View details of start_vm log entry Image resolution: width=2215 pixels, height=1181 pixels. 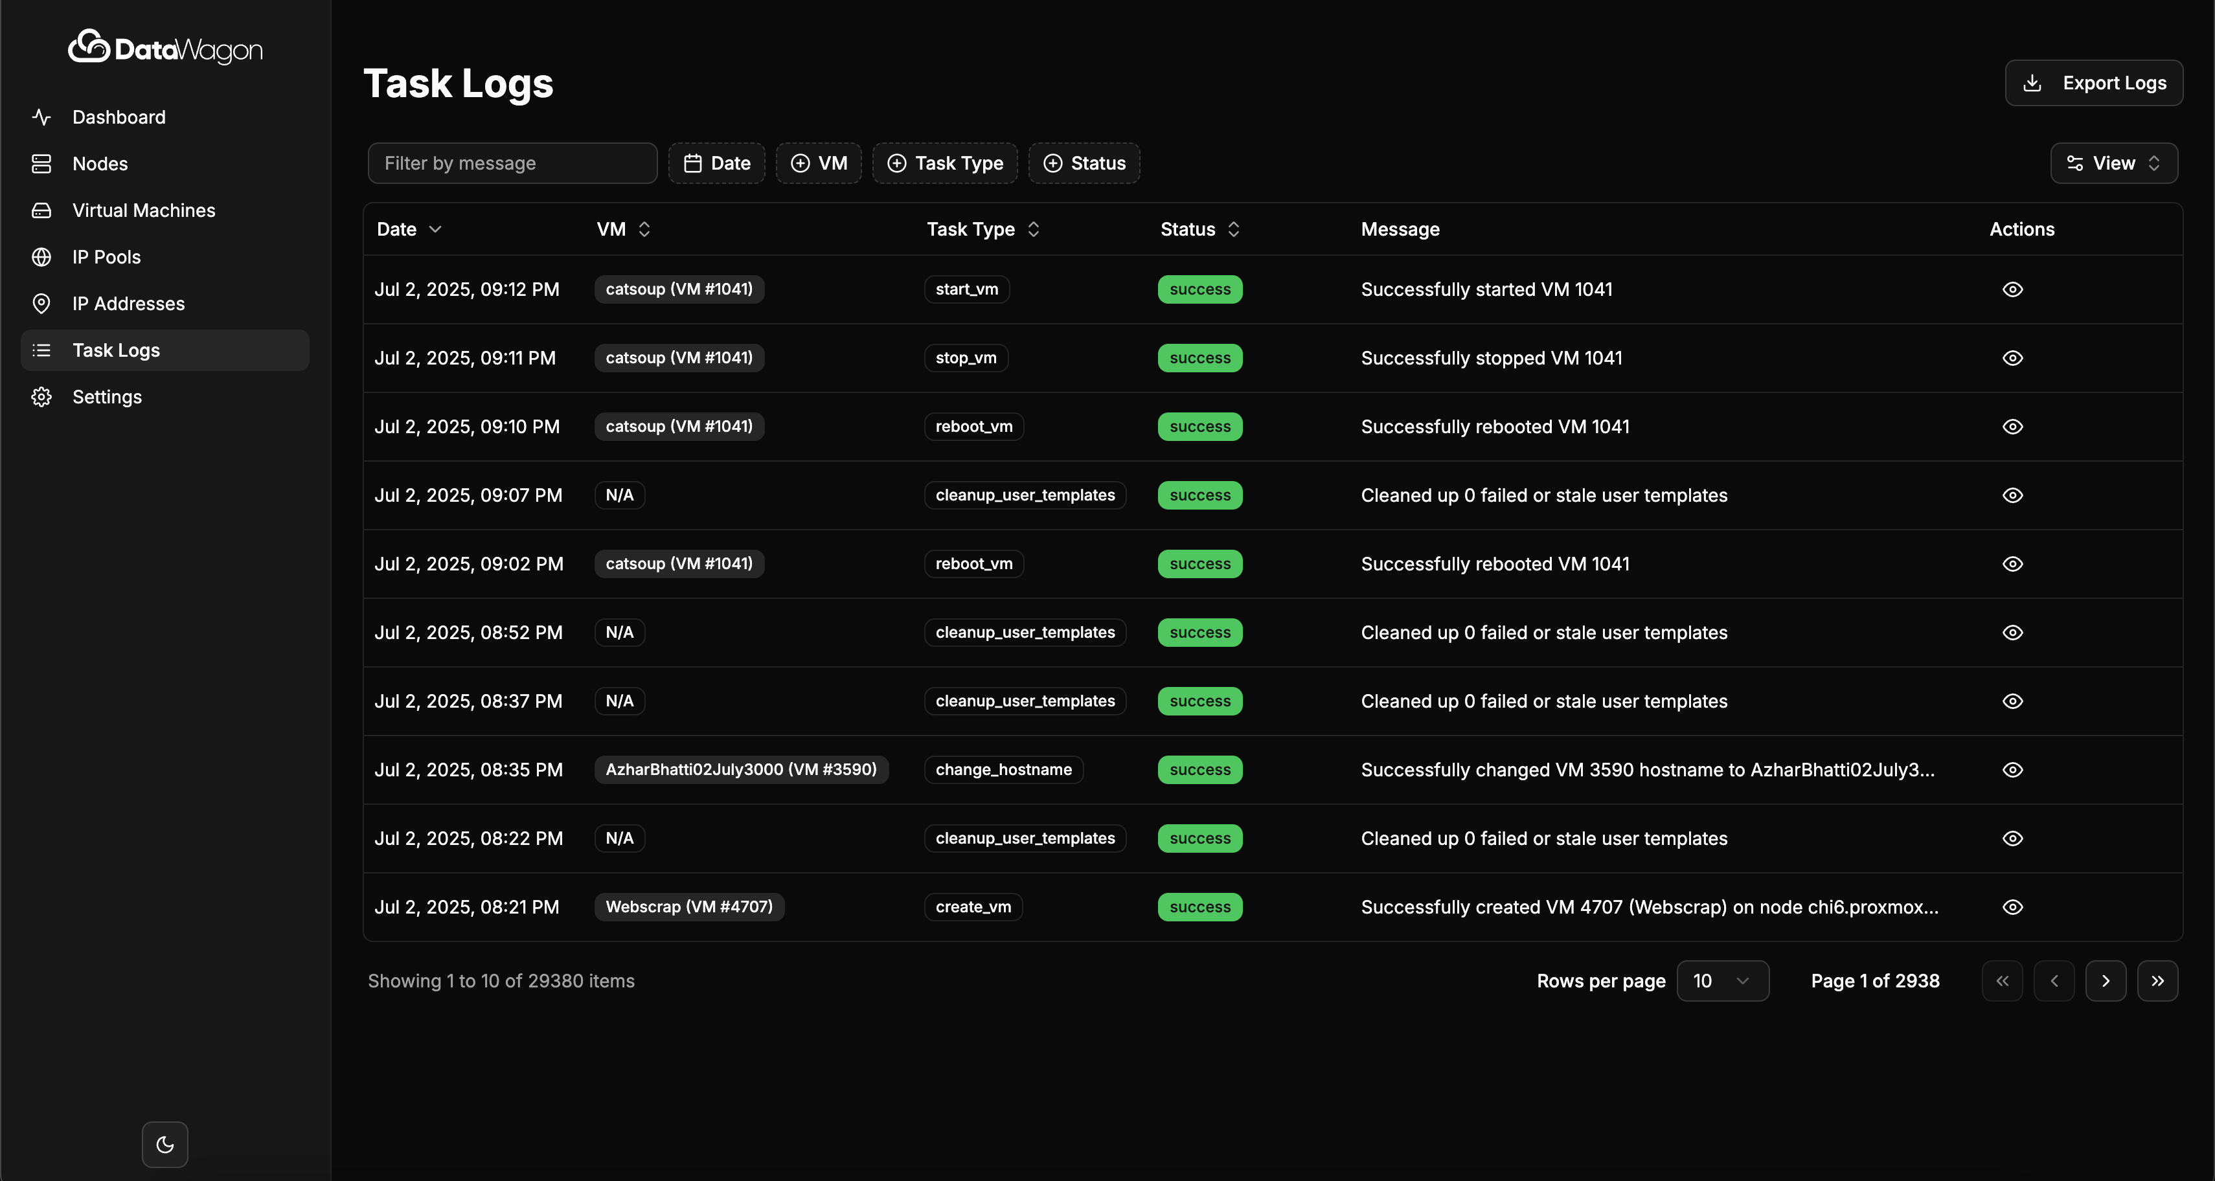[2012, 289]
